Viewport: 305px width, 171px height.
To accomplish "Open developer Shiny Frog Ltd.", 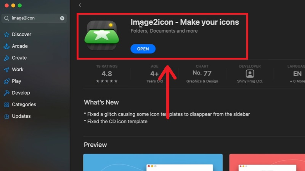I will (x=250, y=81).
